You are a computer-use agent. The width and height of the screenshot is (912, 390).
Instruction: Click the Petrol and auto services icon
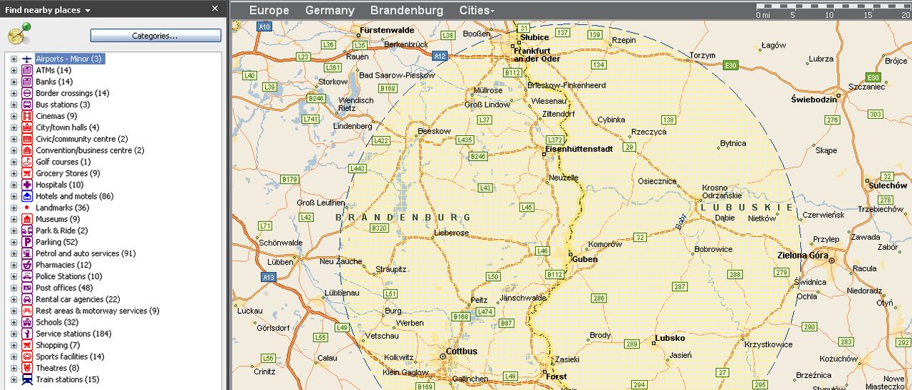pyautogui.click(x=27, y=253)
